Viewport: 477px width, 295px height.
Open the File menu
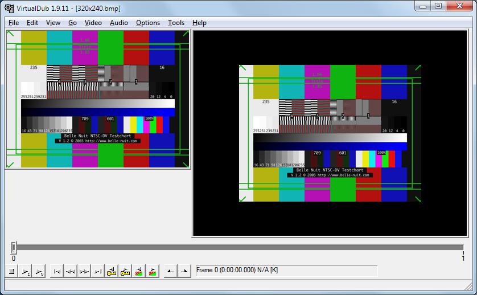14,23
